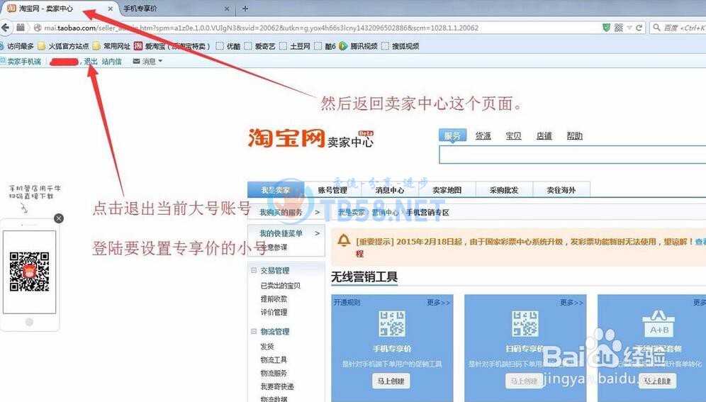Close the 淘宝网 - 卖家中心 tab
Image resolution: width=706 pixels, height=402 pixels.
tap(111, 9)
